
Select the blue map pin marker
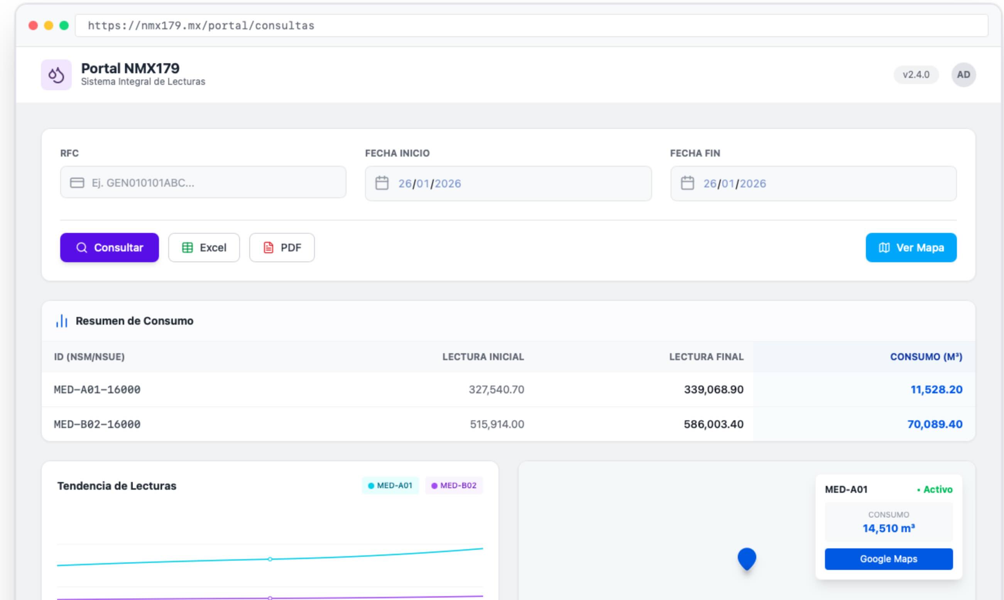746,559
